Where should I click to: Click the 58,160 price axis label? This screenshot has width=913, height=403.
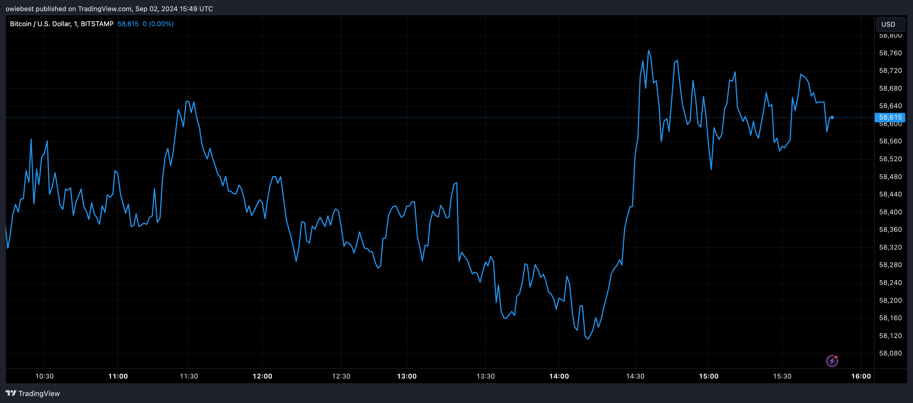[890, 318]
